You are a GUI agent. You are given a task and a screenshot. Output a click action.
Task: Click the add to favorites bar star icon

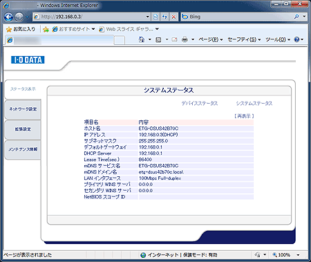46,30
